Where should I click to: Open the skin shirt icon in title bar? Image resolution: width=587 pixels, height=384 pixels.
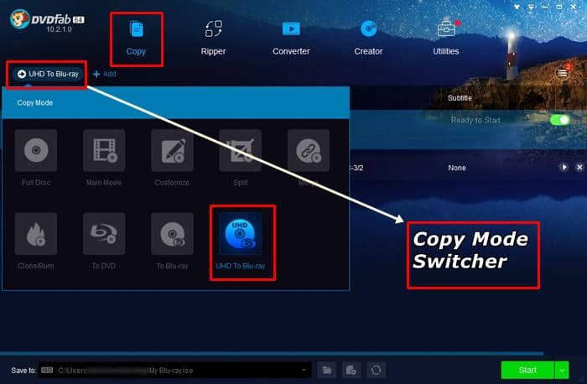point(517,7)
